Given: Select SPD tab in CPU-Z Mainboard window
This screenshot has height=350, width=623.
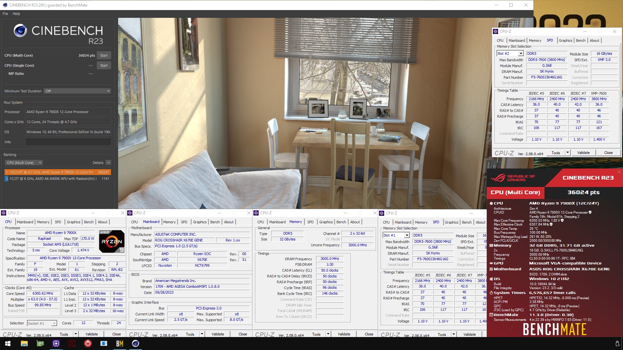Looking at the screenshot, I should (x=184, y=222).
